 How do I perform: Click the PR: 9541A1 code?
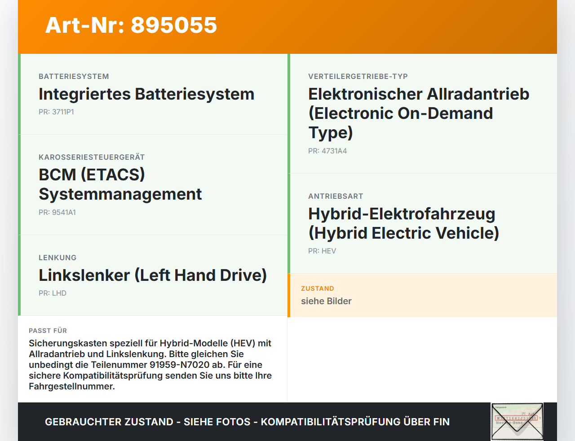[57, 212]
